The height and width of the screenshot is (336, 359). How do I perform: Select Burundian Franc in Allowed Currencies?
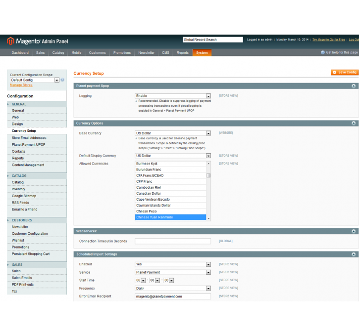click(x=170, y=169)
